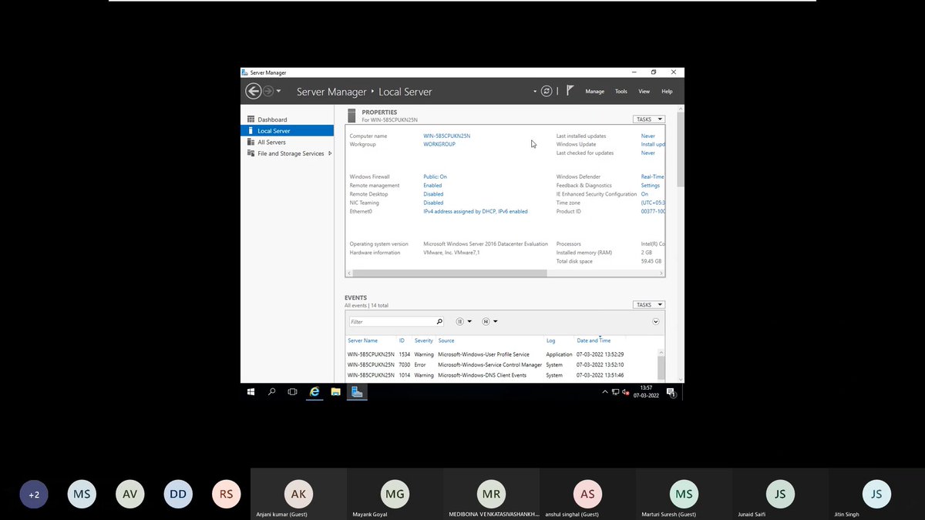The height and width of the screenshot is (520, 925).
Task: Open the Action Center notification icon
Action: pos(671,392)
